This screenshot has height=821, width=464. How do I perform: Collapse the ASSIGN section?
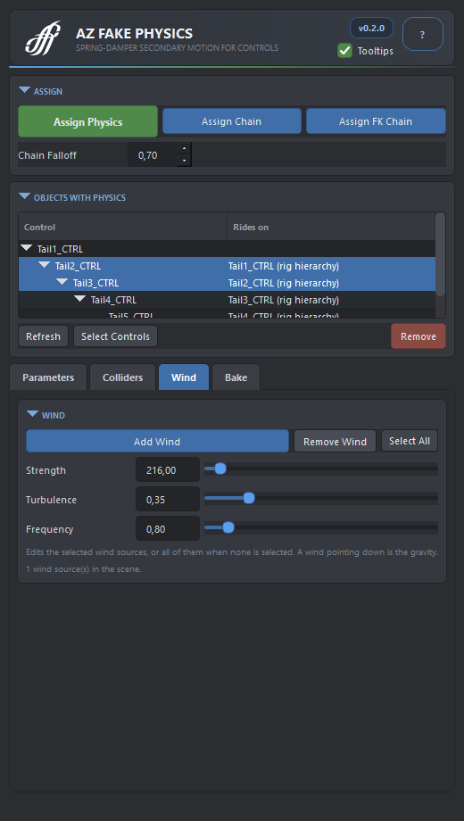point(25,91)
